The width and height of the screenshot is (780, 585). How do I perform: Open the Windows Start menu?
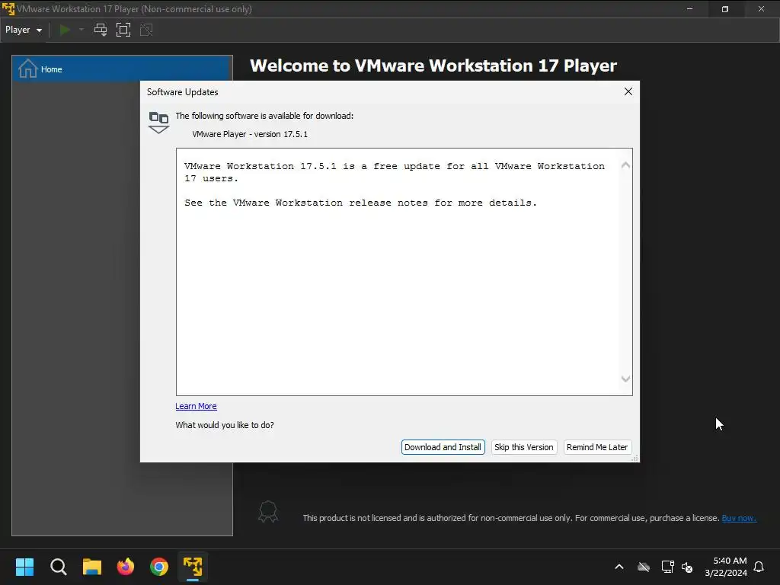[x=24, y=567]
